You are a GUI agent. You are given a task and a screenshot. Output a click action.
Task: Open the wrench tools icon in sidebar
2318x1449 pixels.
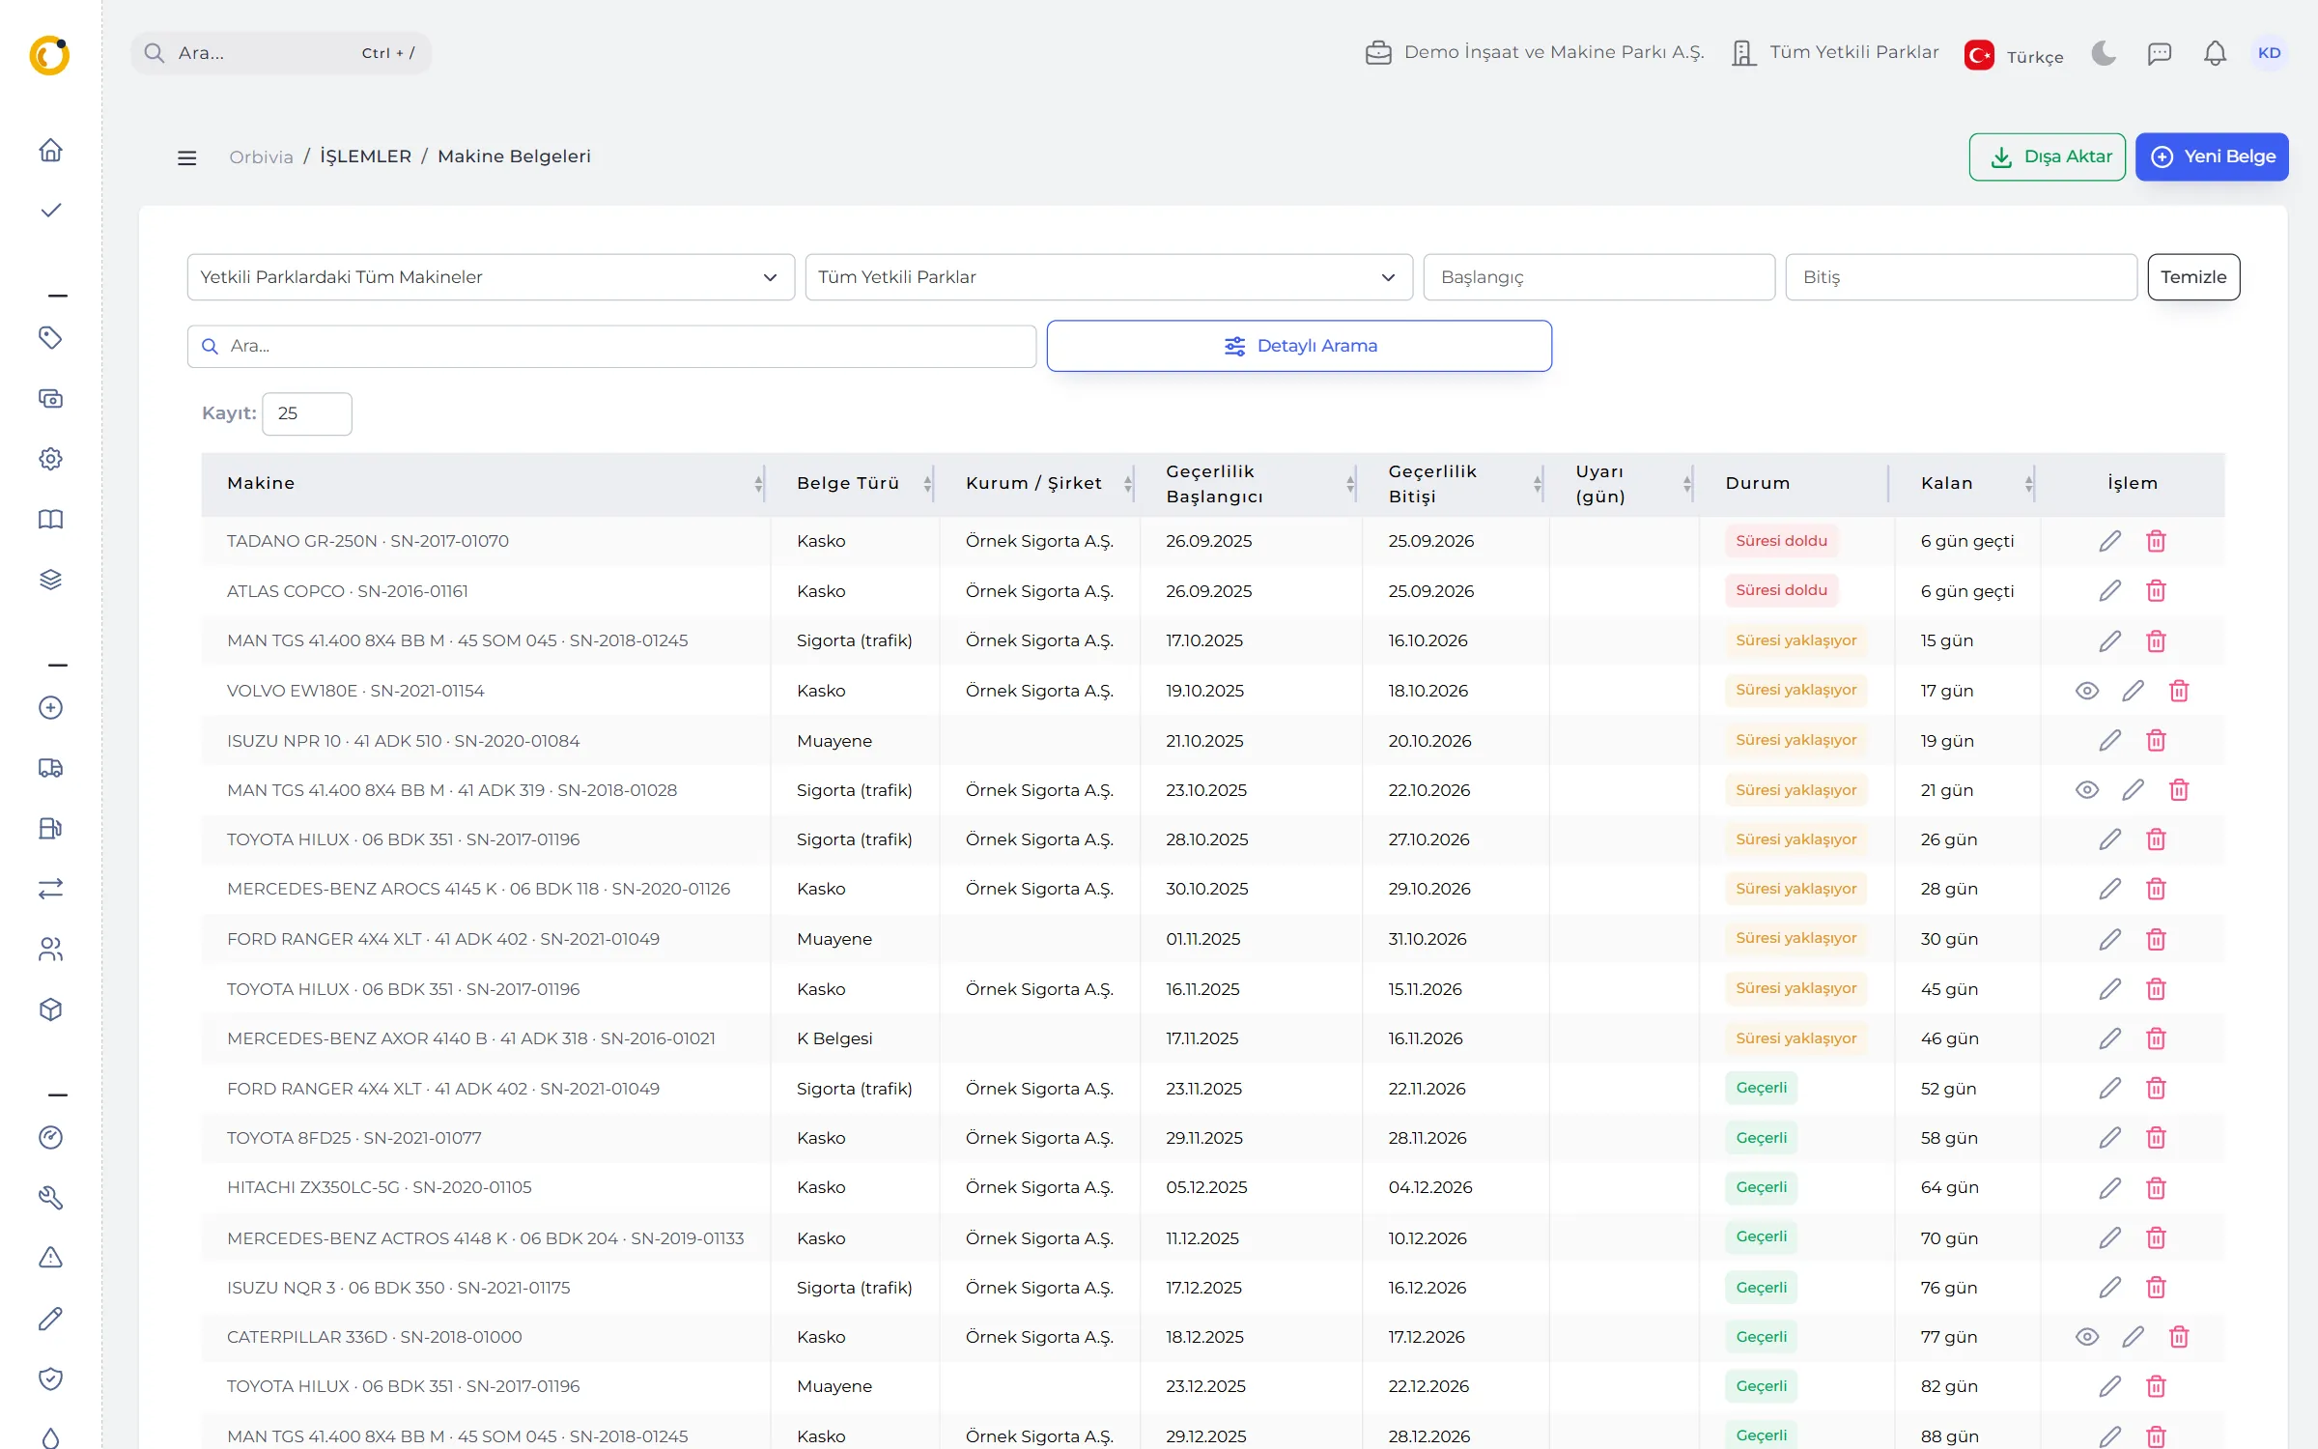pyautogui.click(x=50, y=1198)
